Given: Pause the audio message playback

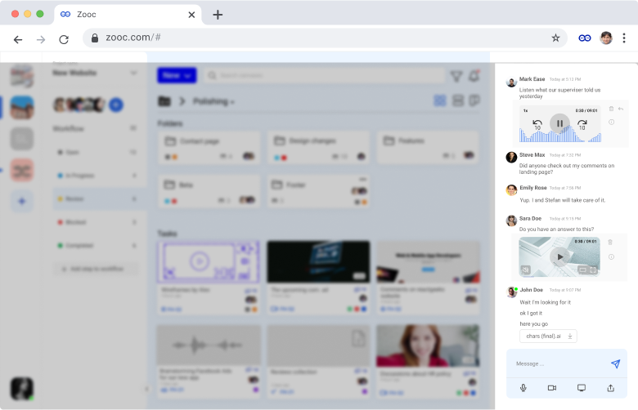Looking at the screenshot, I should 559,123.
